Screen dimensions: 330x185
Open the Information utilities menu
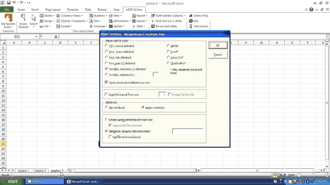pyautogui.click(x=120, y=21)
